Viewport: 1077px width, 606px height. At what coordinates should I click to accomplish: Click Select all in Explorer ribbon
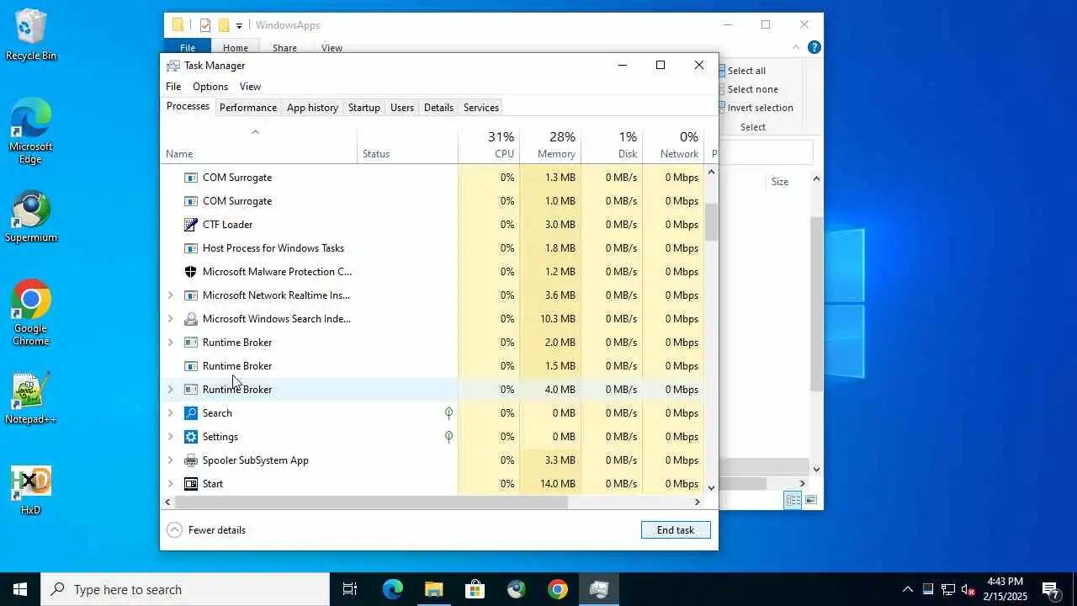pos(742,71)
